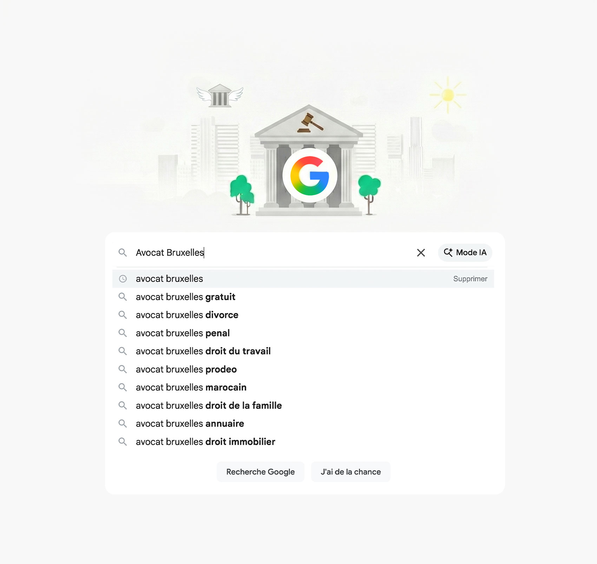This screenshot has height=564, width=597.
Task: Select the highlighted avocat bruxelles suggestion
Action: [x=169, y=279]
